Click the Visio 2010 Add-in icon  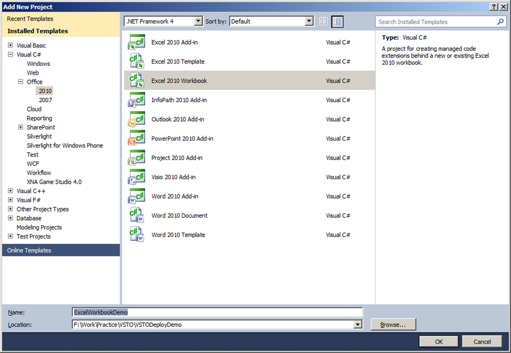[x=136, y=177]
